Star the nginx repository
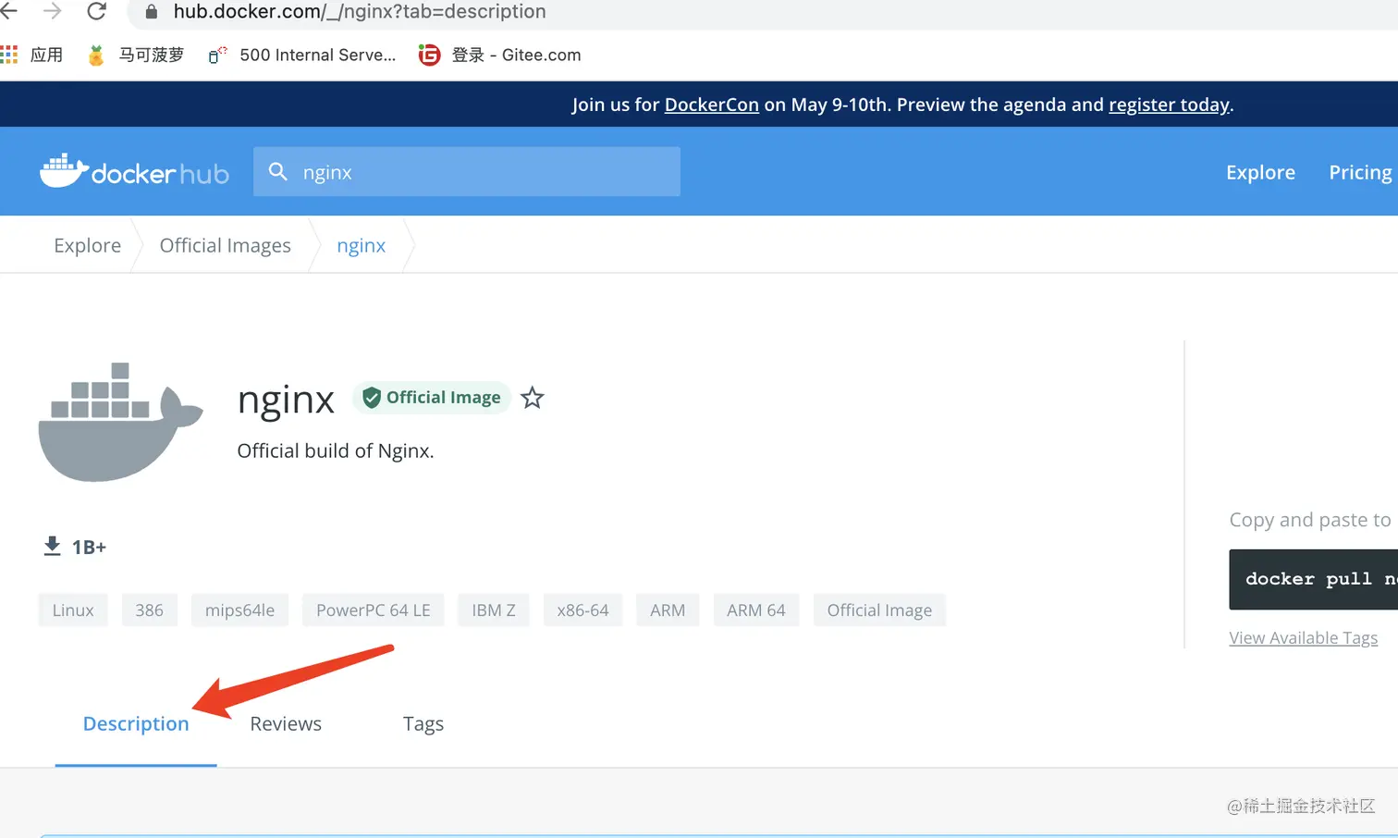This screenshot has width=1398, height=838. [x=532, y=398]
